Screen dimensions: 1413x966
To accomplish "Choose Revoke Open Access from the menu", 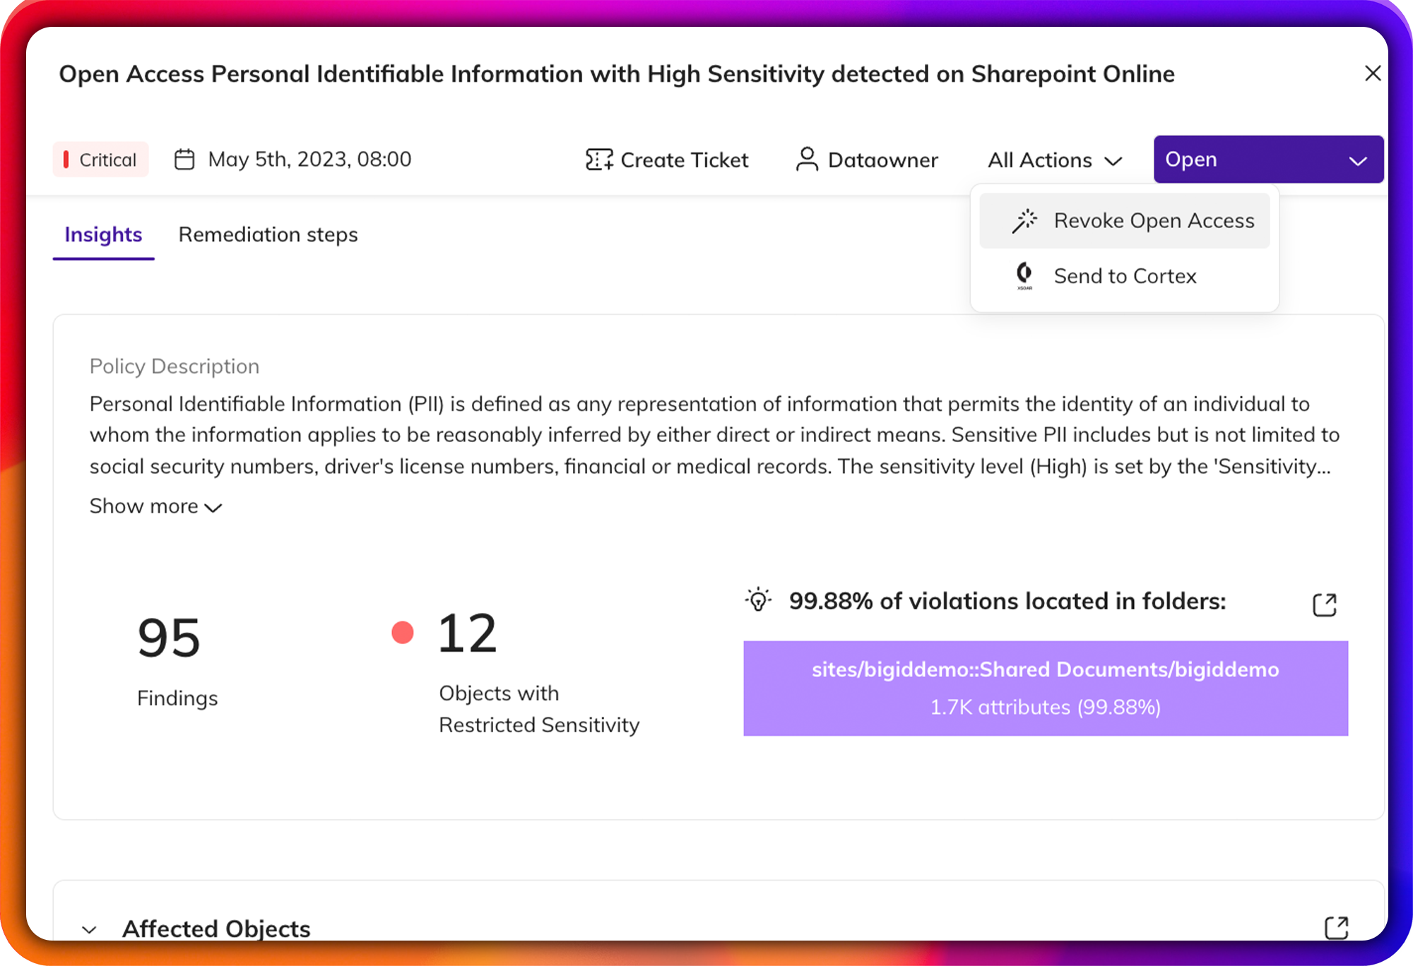I will point(1153,220).
